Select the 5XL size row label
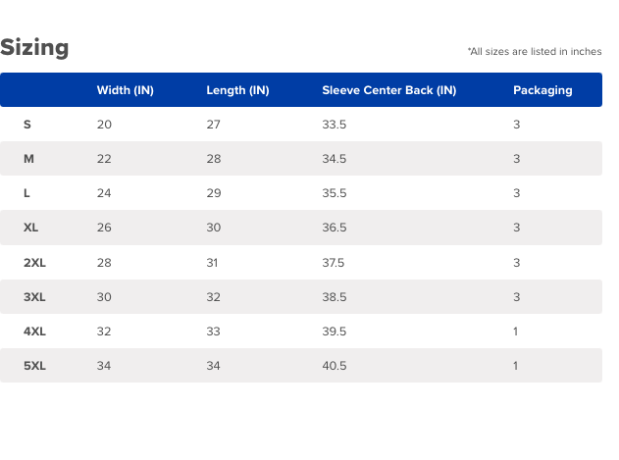This screenshot has height=460, width=619. click(34, 366)
